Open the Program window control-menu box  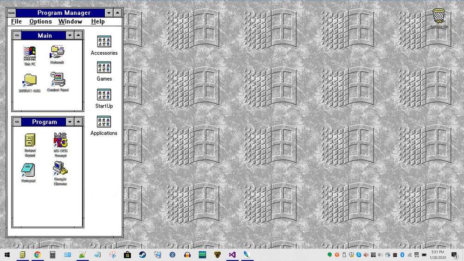17,122
